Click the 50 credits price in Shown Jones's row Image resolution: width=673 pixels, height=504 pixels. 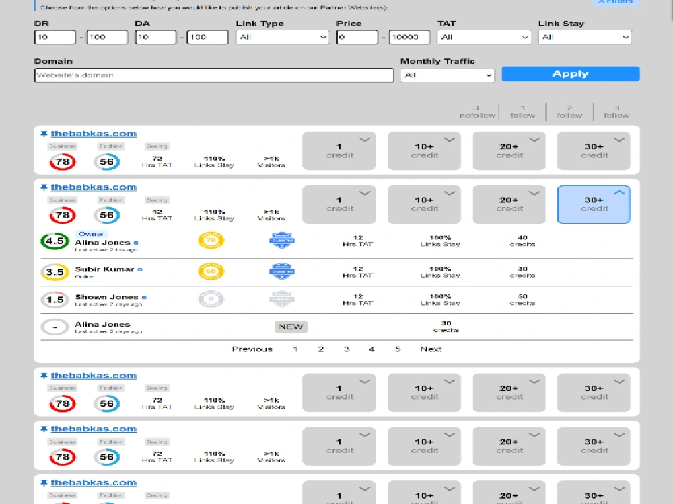pyautogui.click(x=522, y=300)
